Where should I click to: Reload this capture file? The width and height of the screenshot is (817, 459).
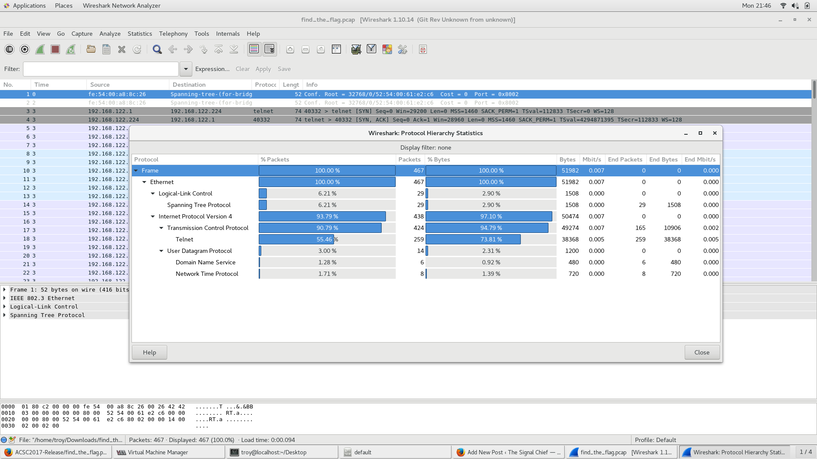point(137,49)
